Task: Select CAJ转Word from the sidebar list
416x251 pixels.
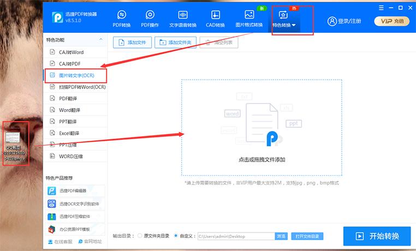Action: 71,52
